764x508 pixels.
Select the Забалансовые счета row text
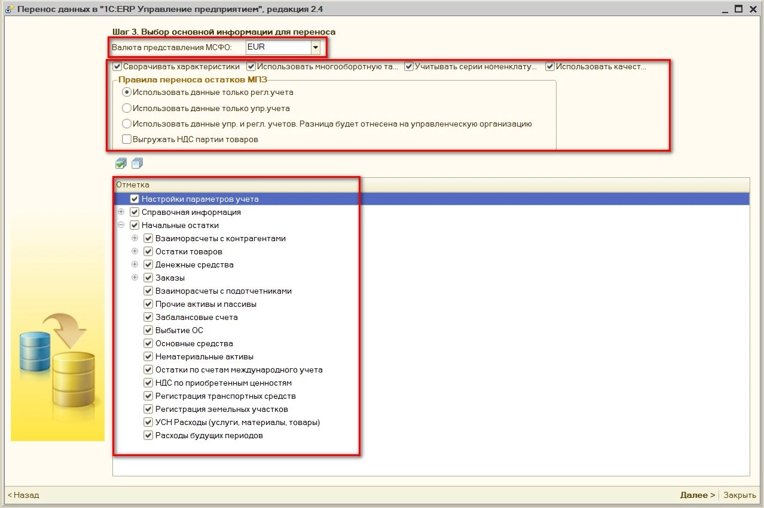tap(197, 317)
